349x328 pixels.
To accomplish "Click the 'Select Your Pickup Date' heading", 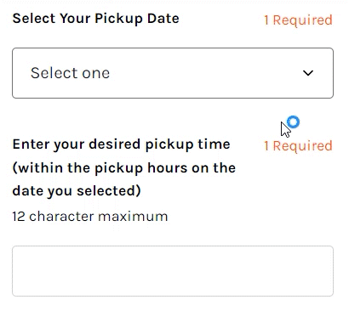I will (96, 19).
